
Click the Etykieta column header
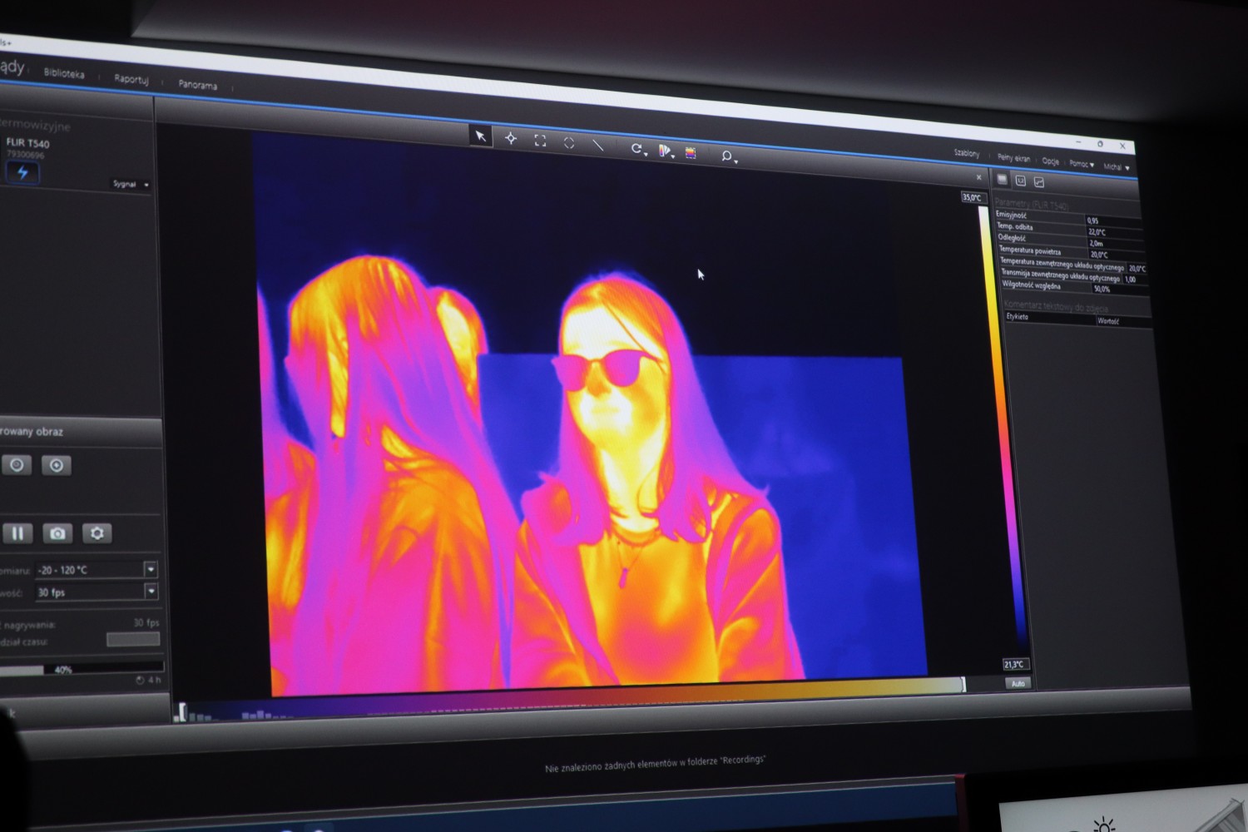(1050, 317)
